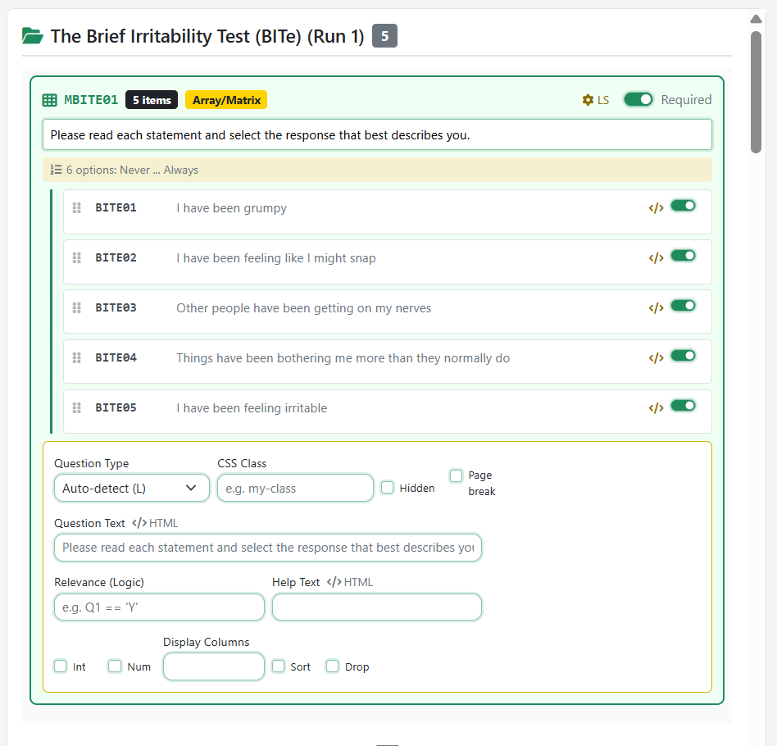Open HTML editor for Help Text

pyautogui.click(x=350, y=582)
